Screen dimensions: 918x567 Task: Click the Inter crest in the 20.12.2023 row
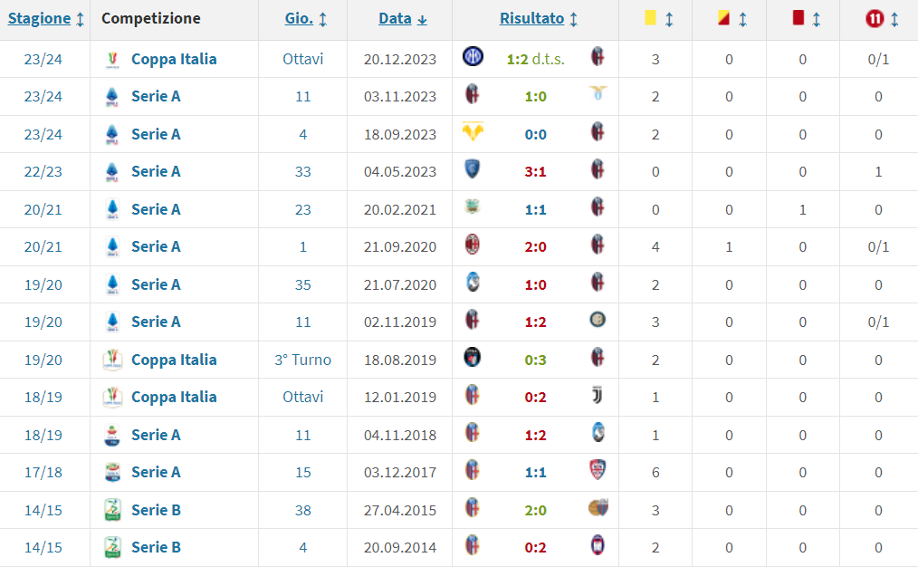pos(473,57)
